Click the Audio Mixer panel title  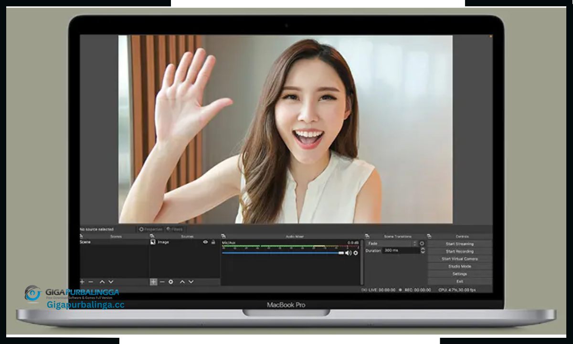(295, 236)
